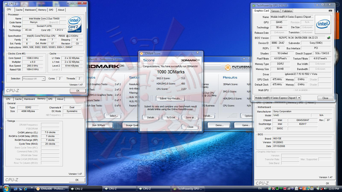Image resolution: width=342 pixels, height=192 pixels.
Task: Click the taskbar clock showing 12:53 PM
Action: click(x=334, y=189)
